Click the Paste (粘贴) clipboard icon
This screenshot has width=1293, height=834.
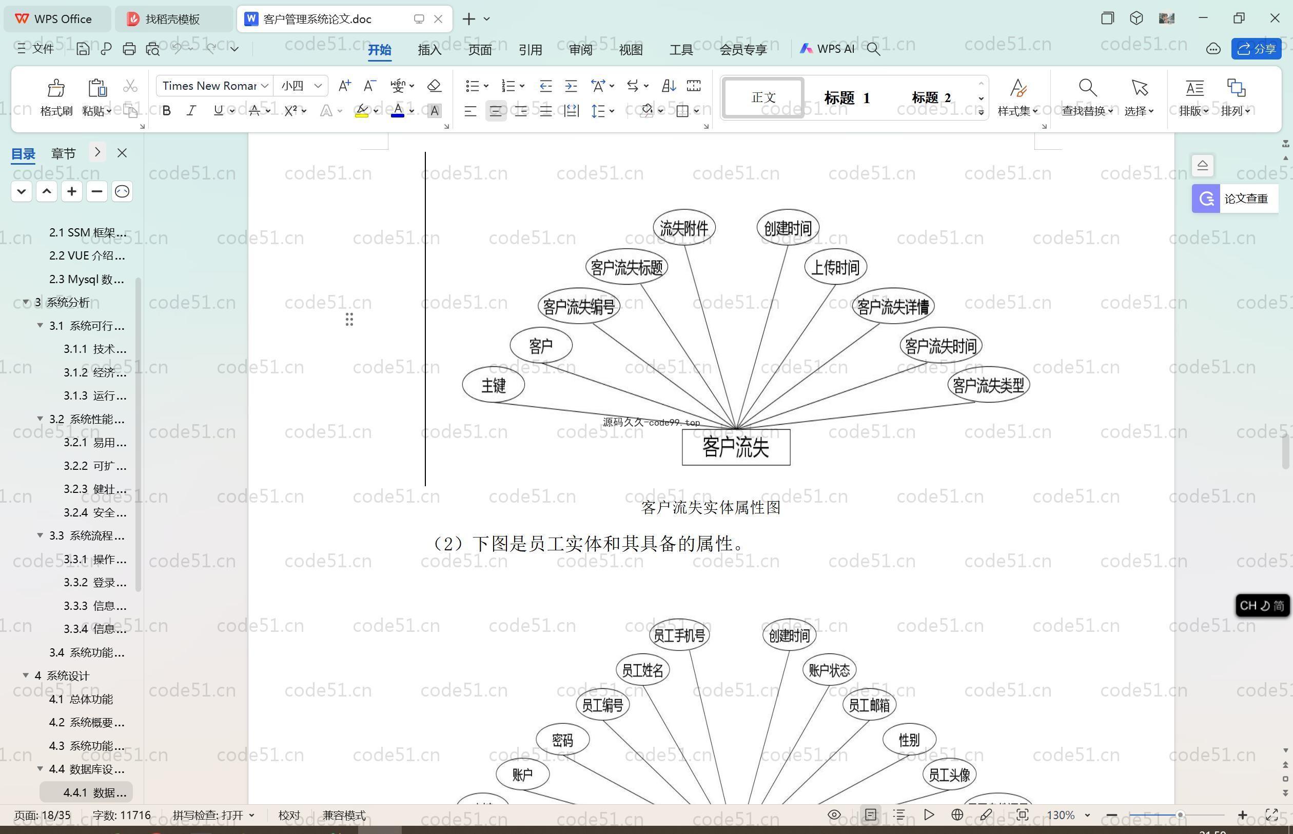pos(97,88)
